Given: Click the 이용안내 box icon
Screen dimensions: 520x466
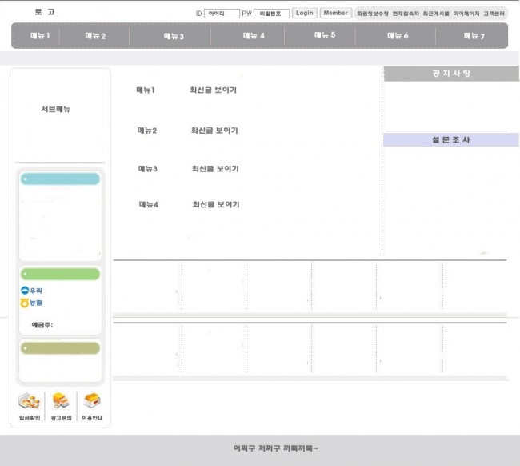Looking at the screenshot, I should [x=92, y=401].
